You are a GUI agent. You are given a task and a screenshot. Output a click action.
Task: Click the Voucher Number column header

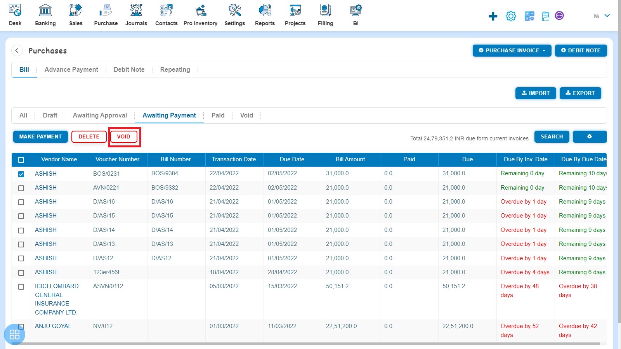click(118, 159)
